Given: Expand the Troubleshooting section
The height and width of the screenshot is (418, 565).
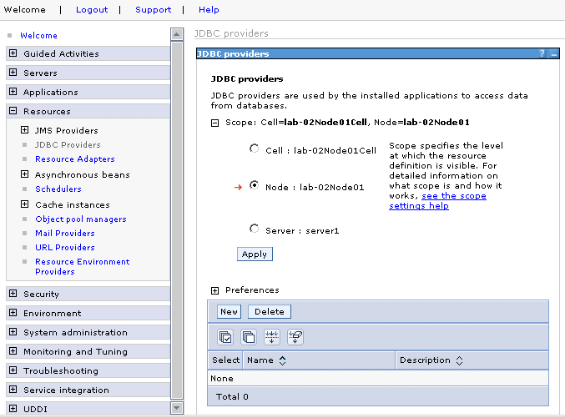Looking at the screenshot, I should [13, 370].
